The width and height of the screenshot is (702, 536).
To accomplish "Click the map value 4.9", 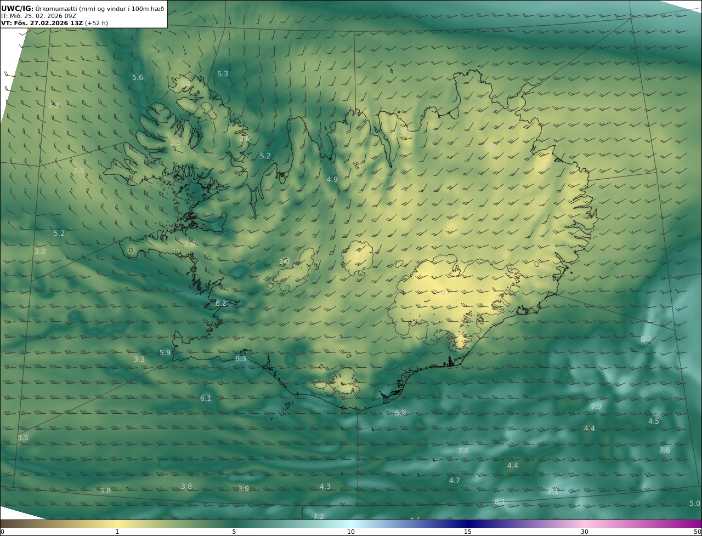I will coord(332,179).
